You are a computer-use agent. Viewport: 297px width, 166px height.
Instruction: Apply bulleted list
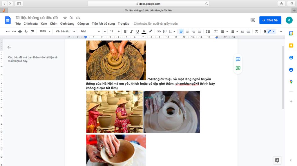coord(222,32)
